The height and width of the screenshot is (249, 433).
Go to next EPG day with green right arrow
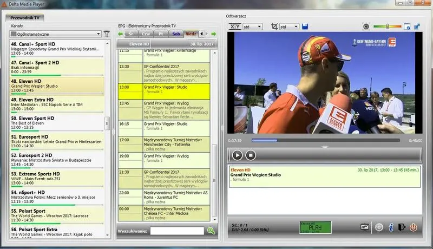[214, 34]
